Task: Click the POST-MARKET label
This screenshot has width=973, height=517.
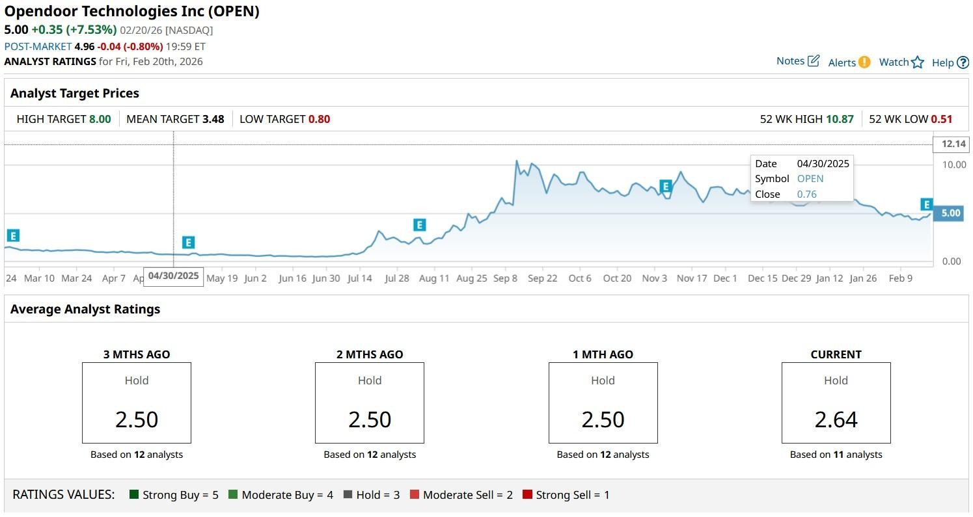Action: coord(38,47)
